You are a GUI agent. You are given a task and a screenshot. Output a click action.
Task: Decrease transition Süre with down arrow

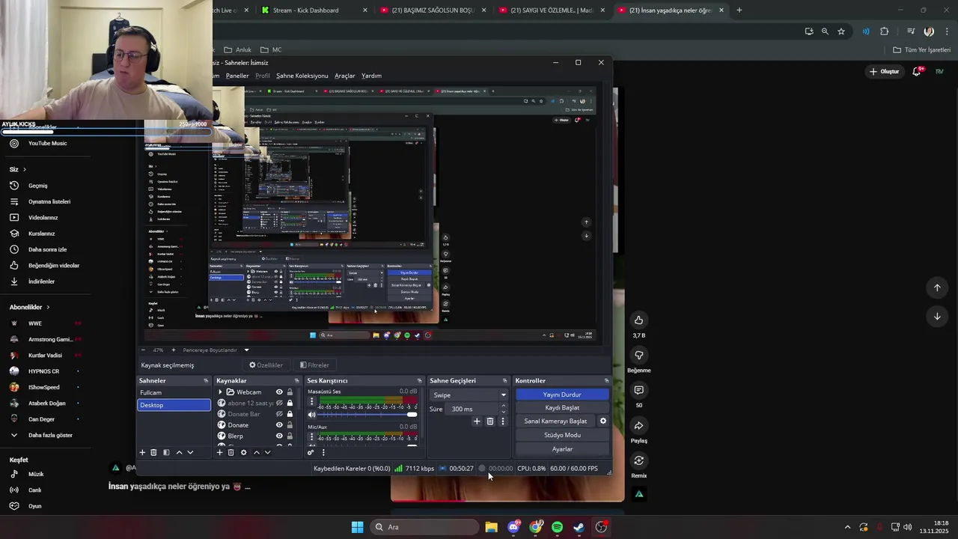pos(503,412)
